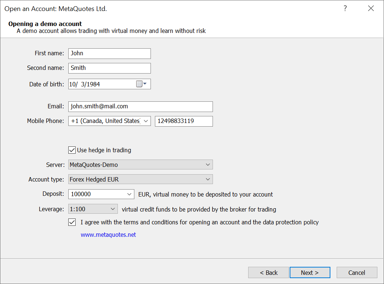Screen dimensions: 384x284
Task: Toggle the Use hedge in trading checkbox
Action: coord(72,150)
